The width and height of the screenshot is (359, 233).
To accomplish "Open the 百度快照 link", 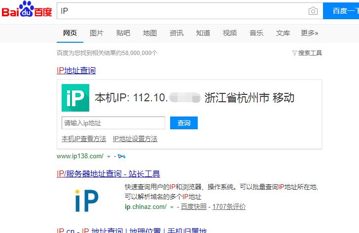I will tap(194, 207).
